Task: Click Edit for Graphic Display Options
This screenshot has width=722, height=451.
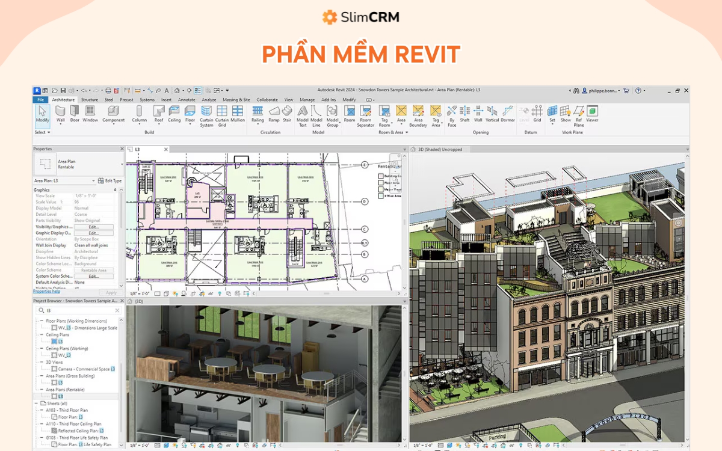Action: [93, 233]
